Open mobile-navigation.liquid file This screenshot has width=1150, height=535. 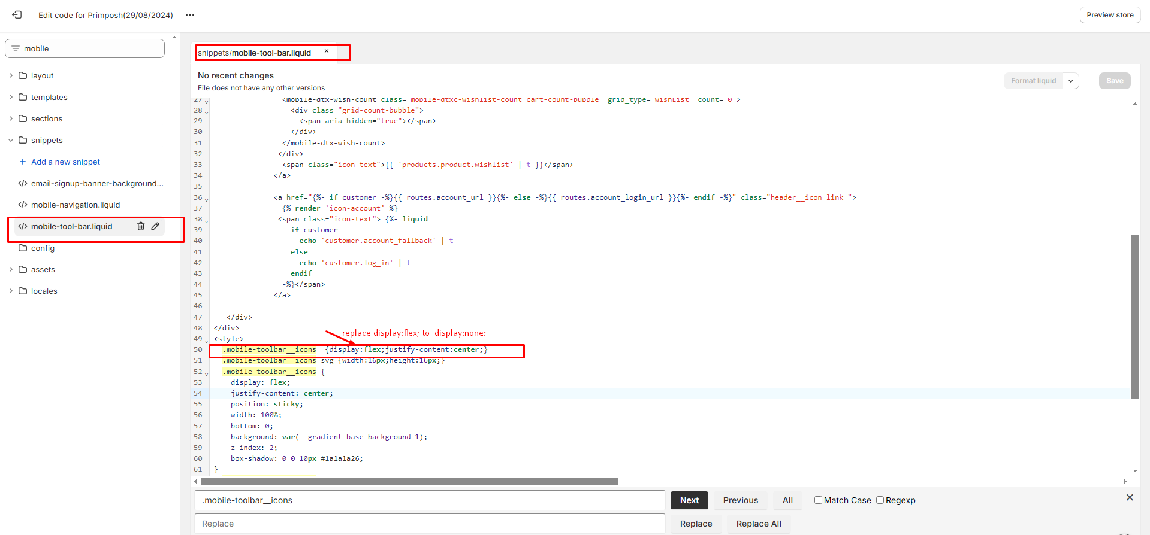(x=76, y=205)
